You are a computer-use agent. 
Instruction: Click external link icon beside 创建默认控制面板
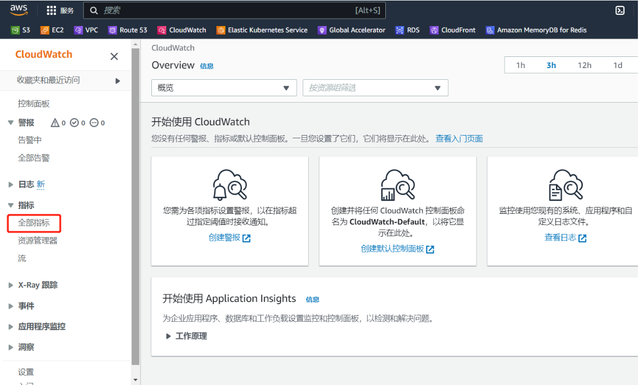point(430,249)
